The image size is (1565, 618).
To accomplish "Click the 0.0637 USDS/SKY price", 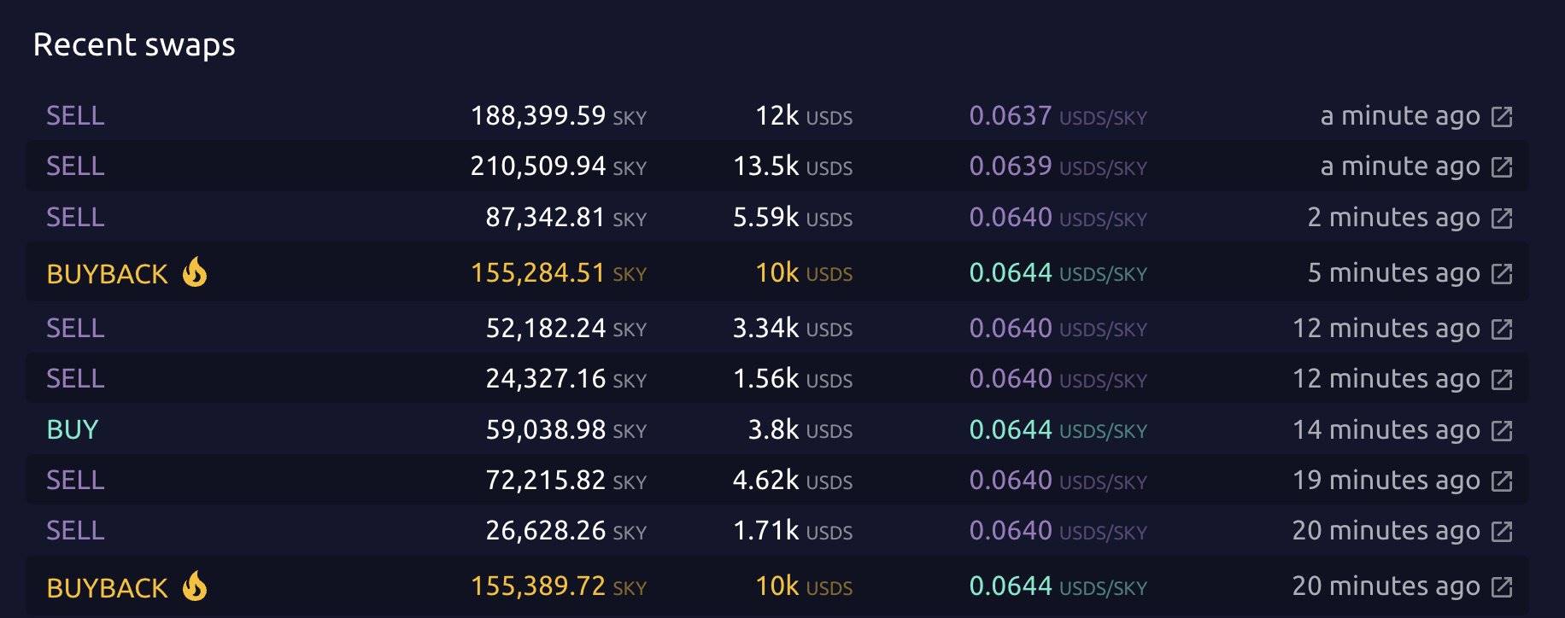I will click(1057, 115).
